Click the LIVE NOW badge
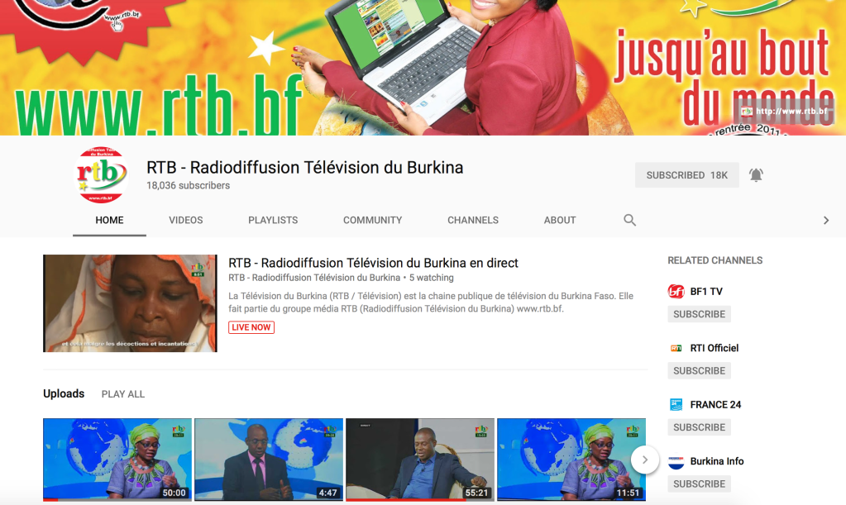The height and width of the screenshot is (505, 846). coord(251,327)
